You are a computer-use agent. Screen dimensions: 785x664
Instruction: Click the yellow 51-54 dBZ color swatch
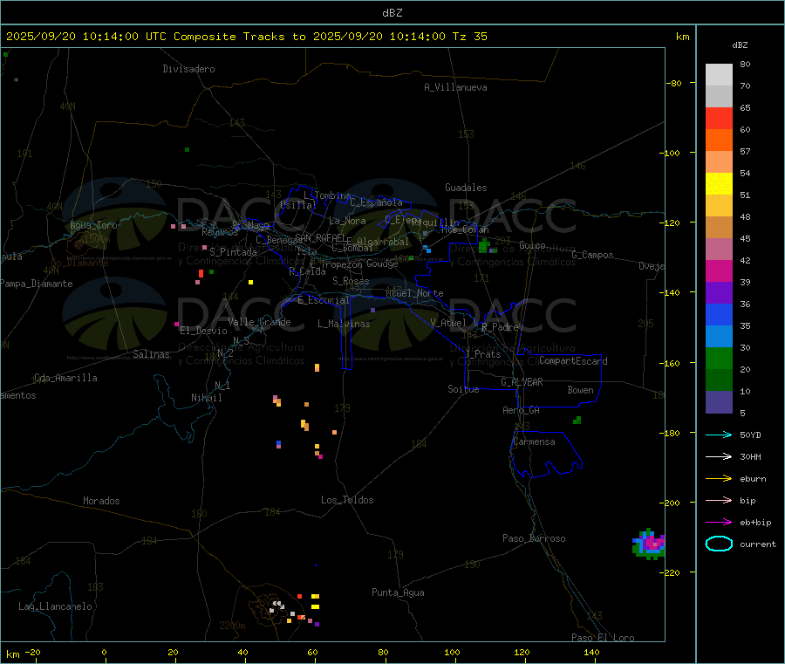click(x=719, y=184)
